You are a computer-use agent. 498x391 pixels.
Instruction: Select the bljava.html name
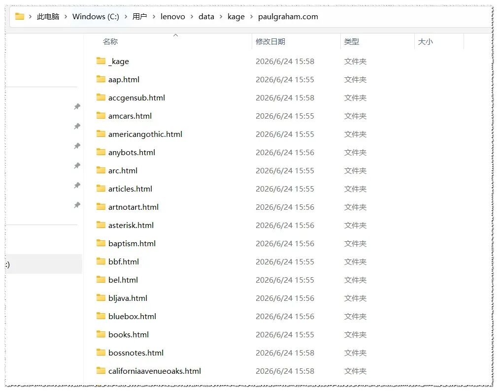(x=128, y=298)
